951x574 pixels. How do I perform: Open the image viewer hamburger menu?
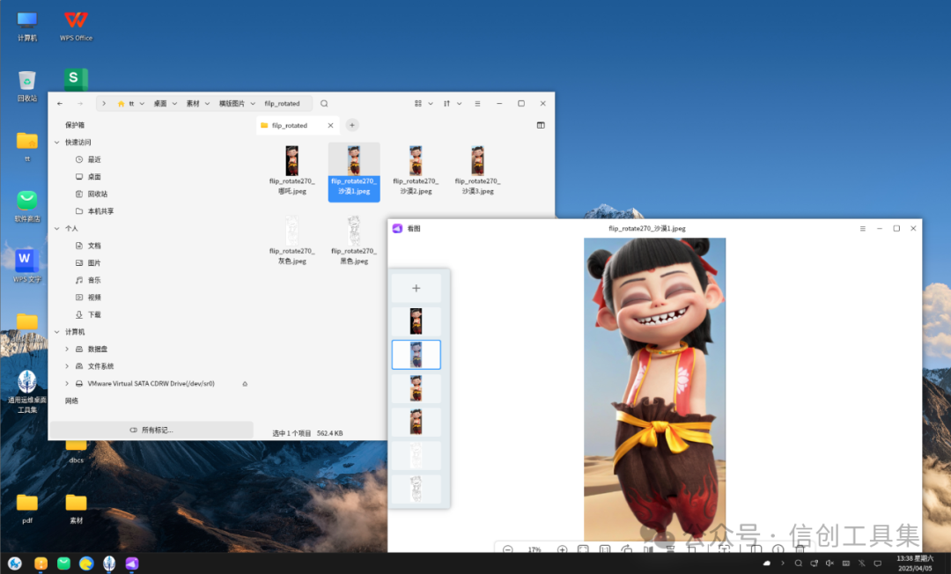(x=862, y=229)
